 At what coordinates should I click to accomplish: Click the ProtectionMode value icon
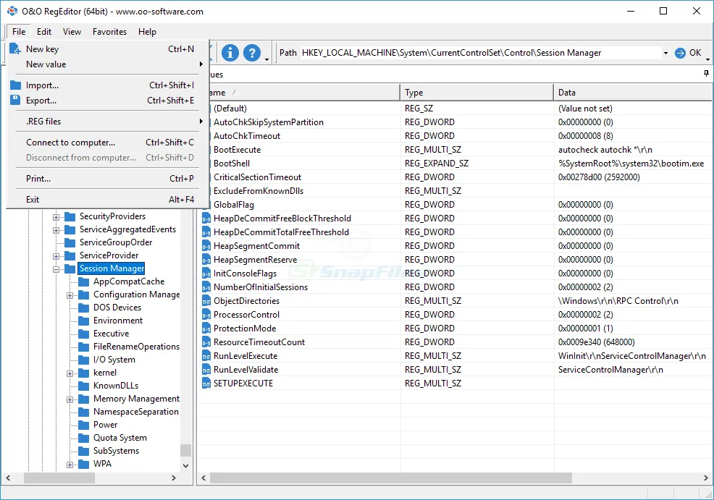206,328
